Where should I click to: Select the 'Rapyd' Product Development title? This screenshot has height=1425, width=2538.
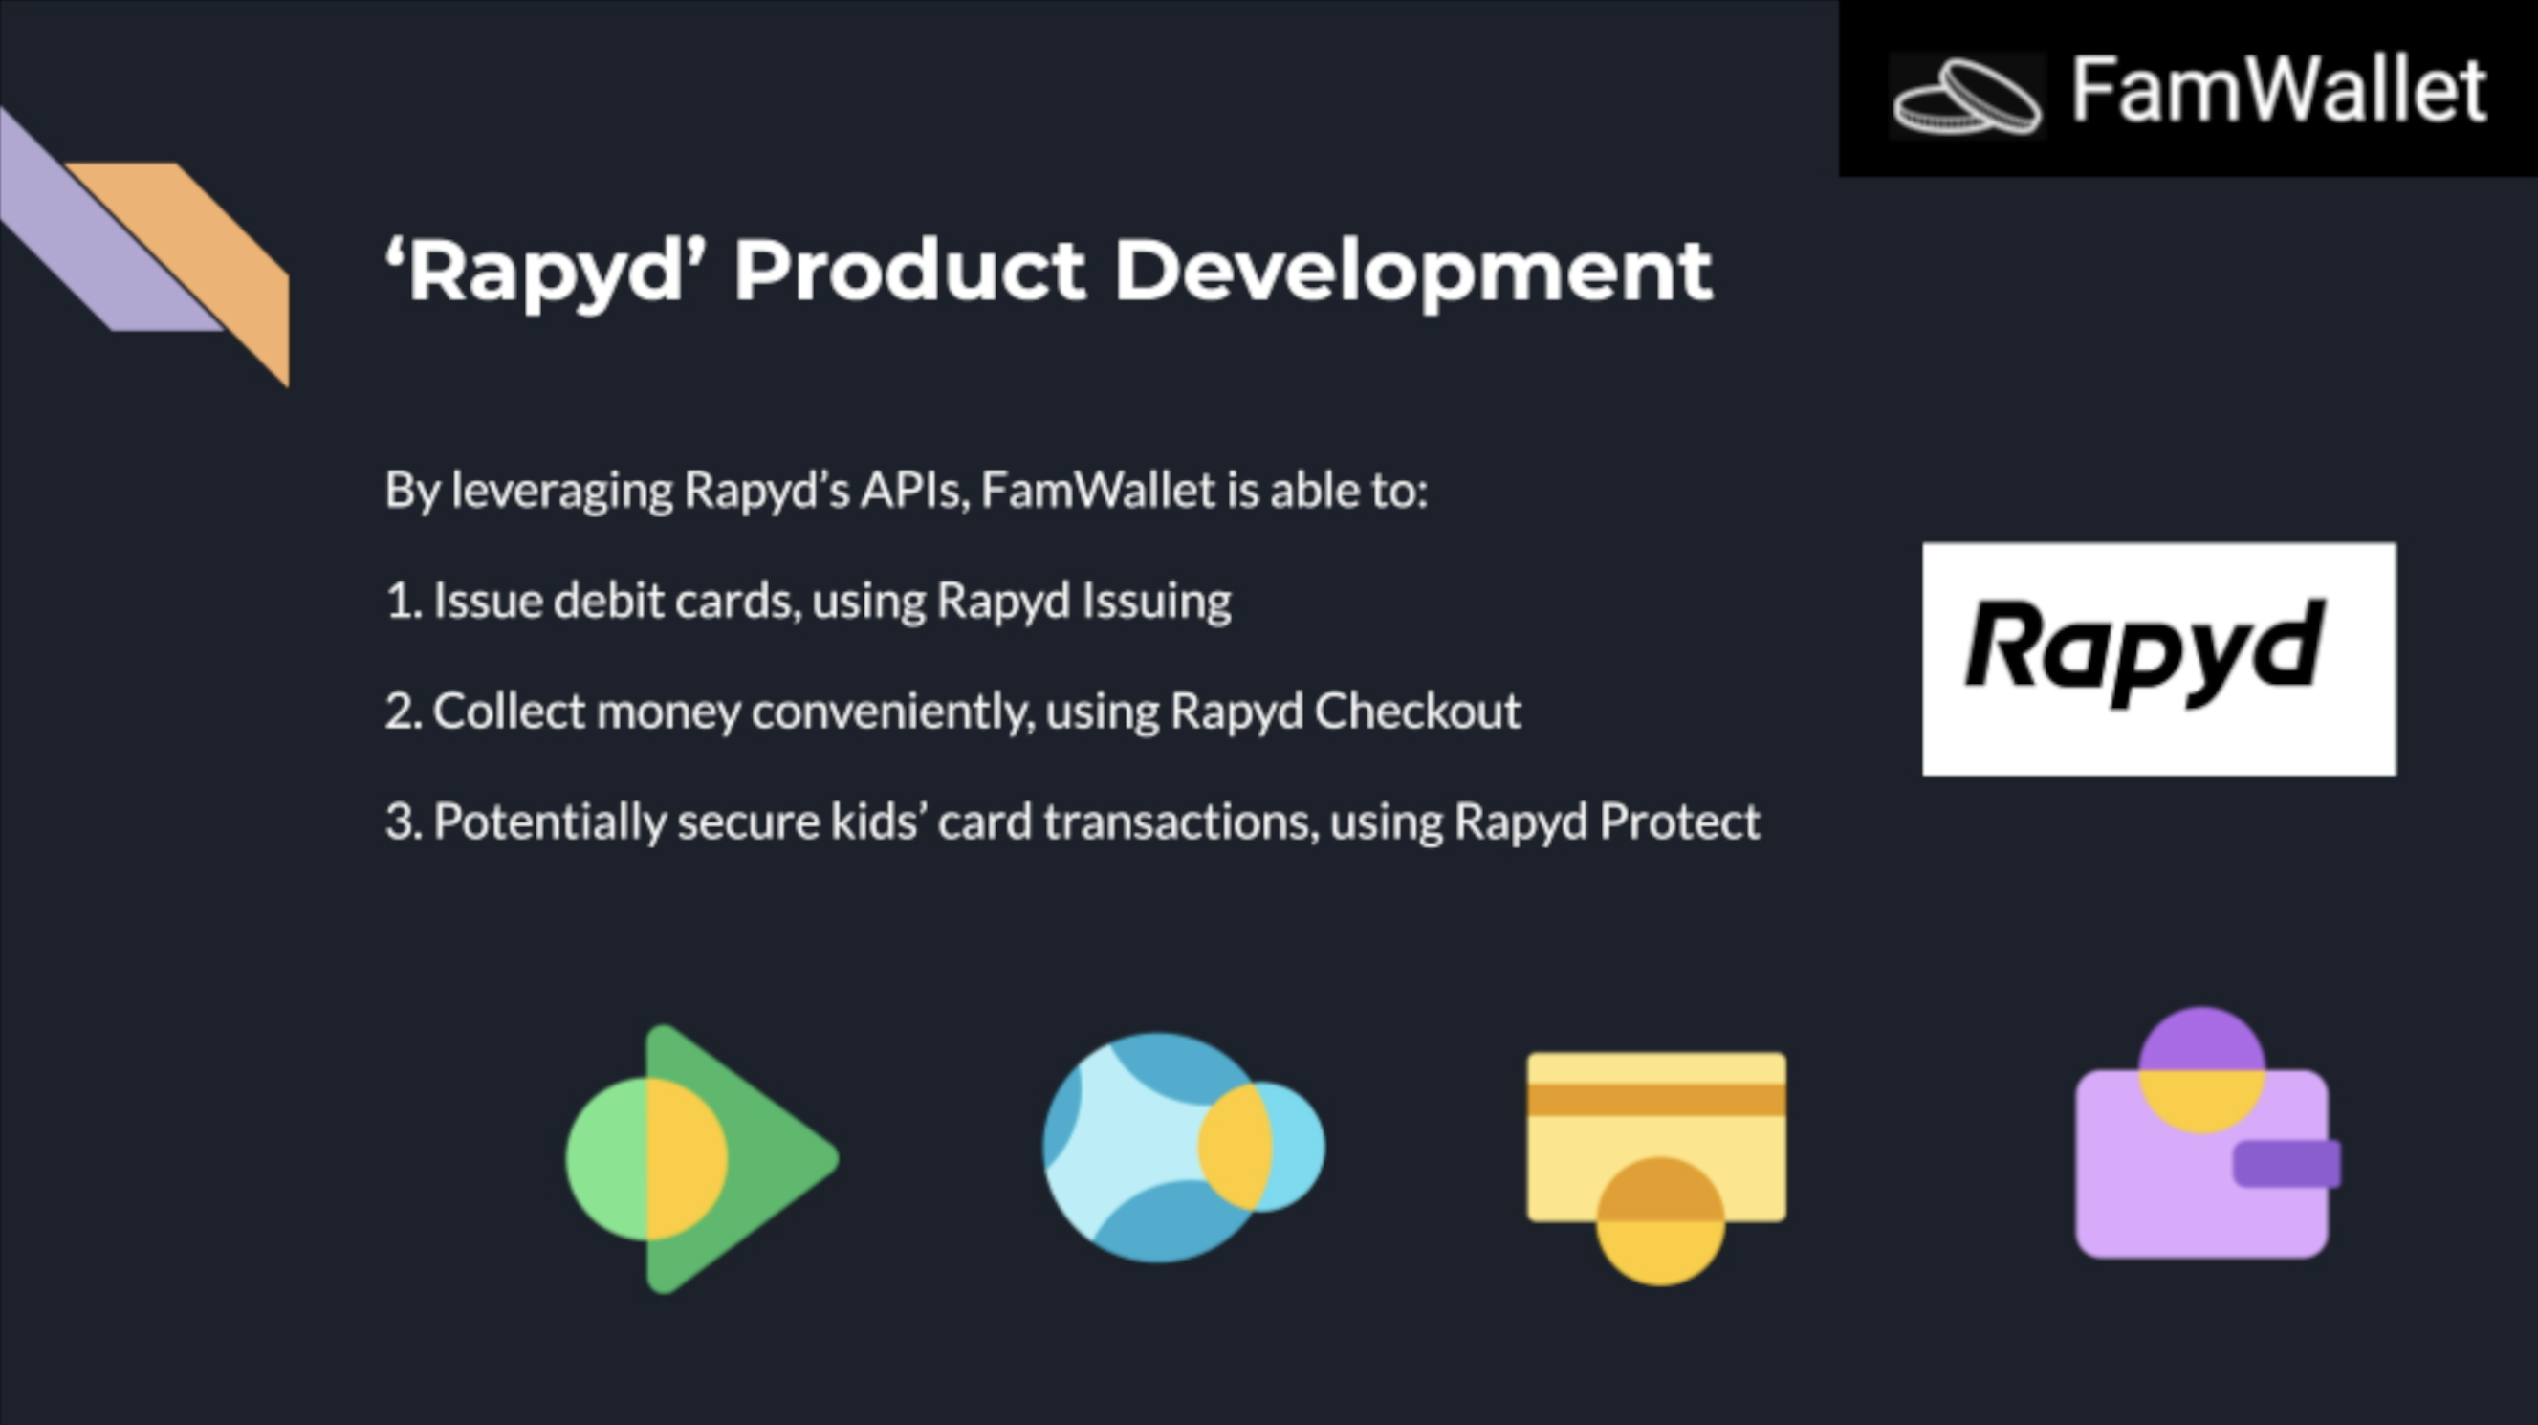pyautogui.click(x=1048, y=270)
